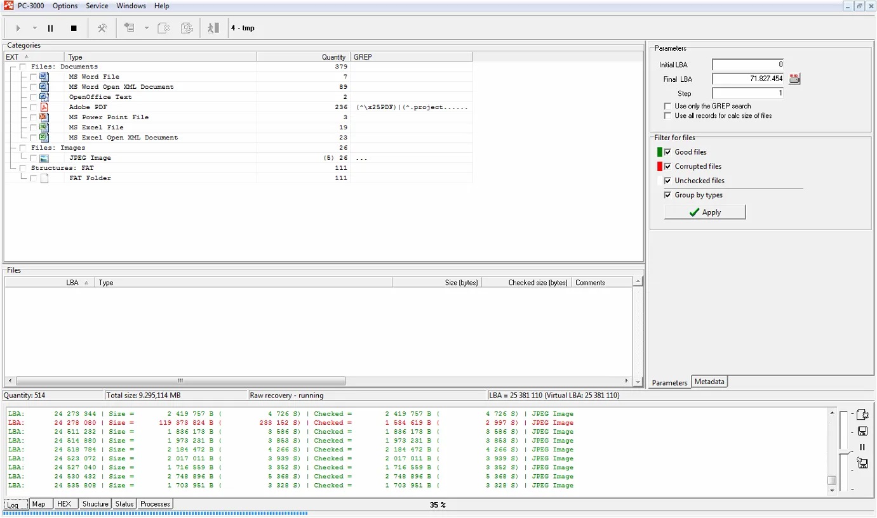
Task: Click the Stop button in the toolbar
Action: 74,29
